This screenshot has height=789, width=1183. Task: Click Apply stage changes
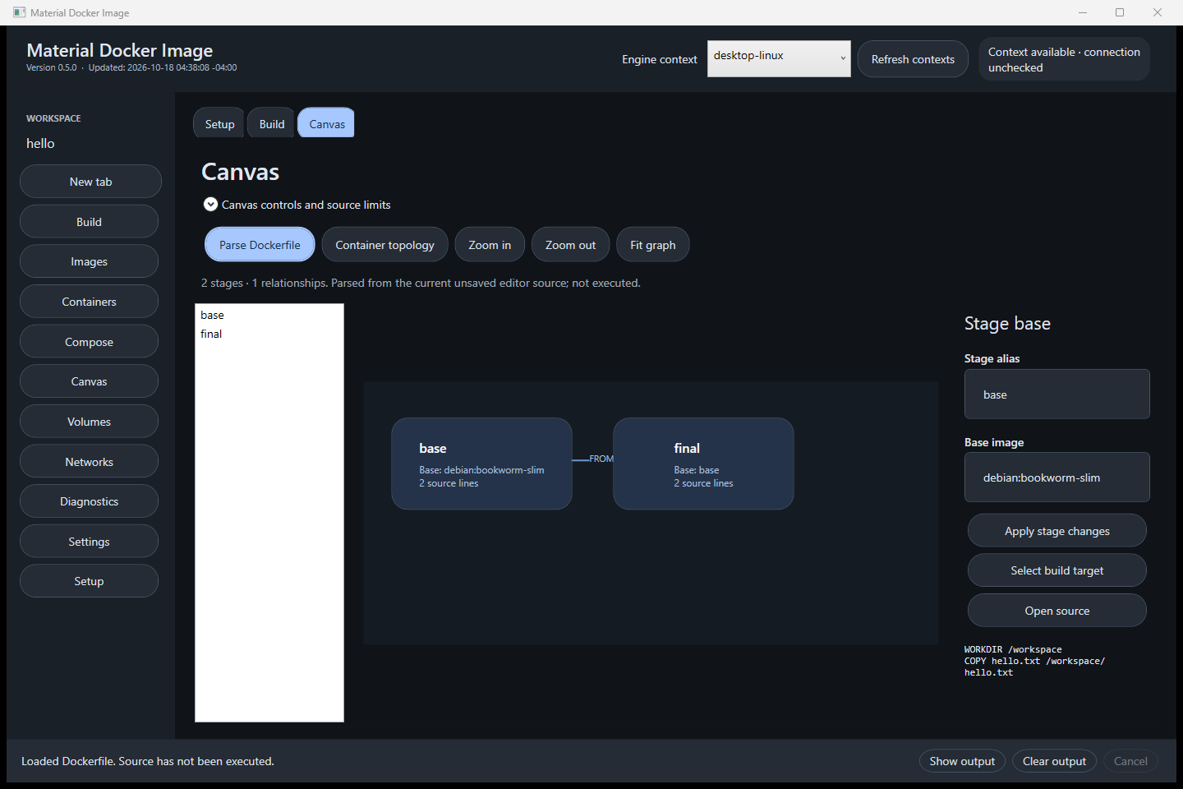(x=1056, y=531)
